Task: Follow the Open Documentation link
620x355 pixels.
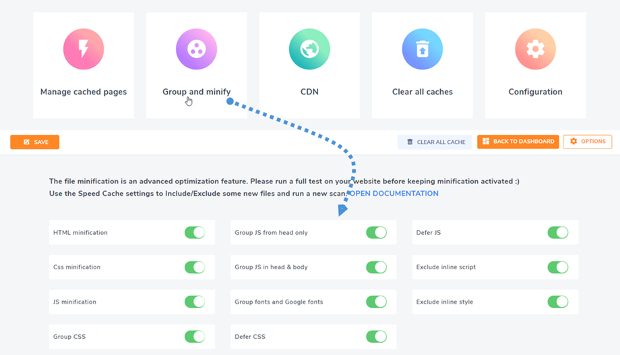Action: pyautogui.click(x=394, y=194)
